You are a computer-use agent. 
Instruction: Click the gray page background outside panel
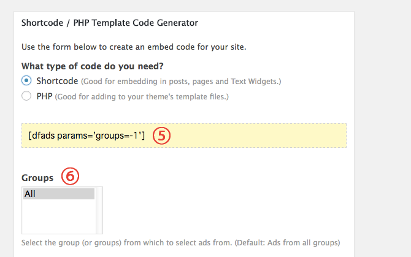click(x=383, y=131)
